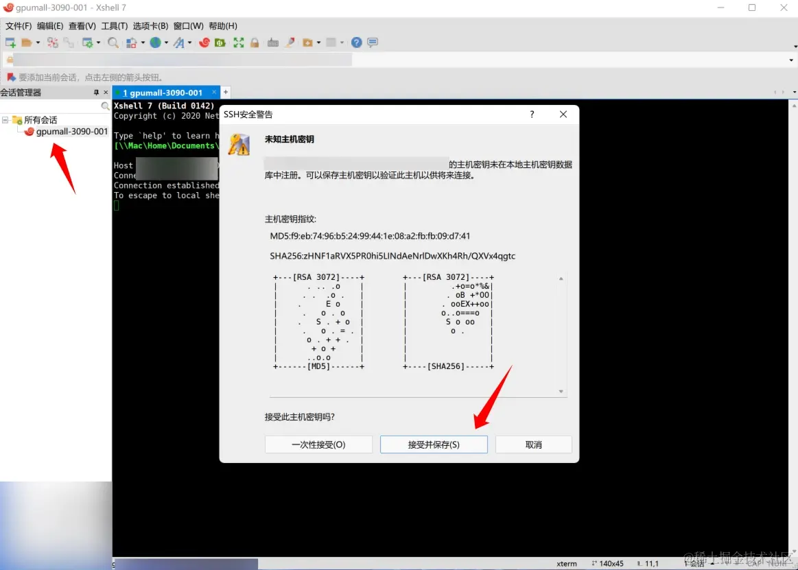Collapse the 所有会话 tree node
The width and height of the screenshot is (798, 570).
5,120
